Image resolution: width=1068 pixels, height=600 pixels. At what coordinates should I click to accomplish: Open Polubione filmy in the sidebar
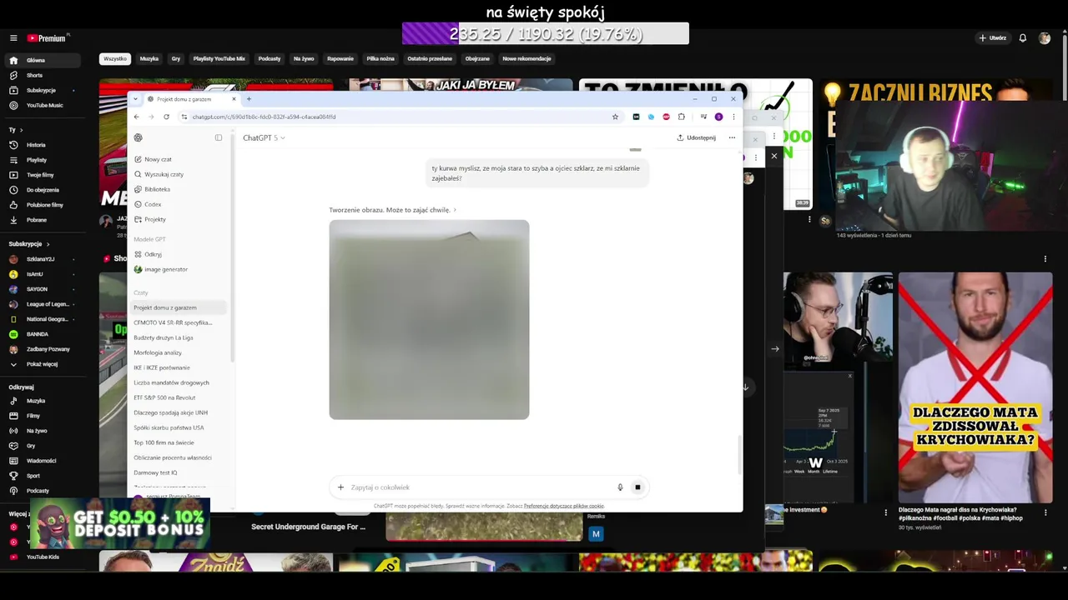(44, 205)
